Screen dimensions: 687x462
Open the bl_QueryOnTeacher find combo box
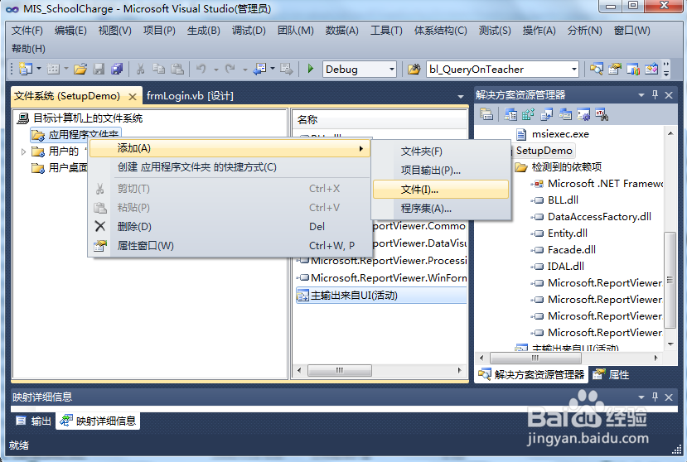574,70
